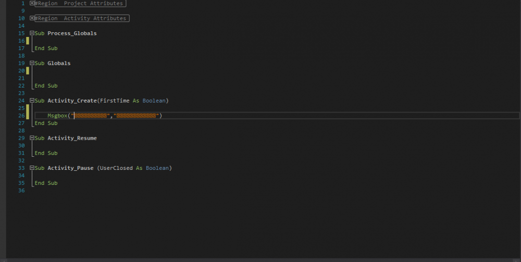The width and height of the screenshot is (521, 262).
Task: Click the Msgbox keyword
Action: coord(57,116)
